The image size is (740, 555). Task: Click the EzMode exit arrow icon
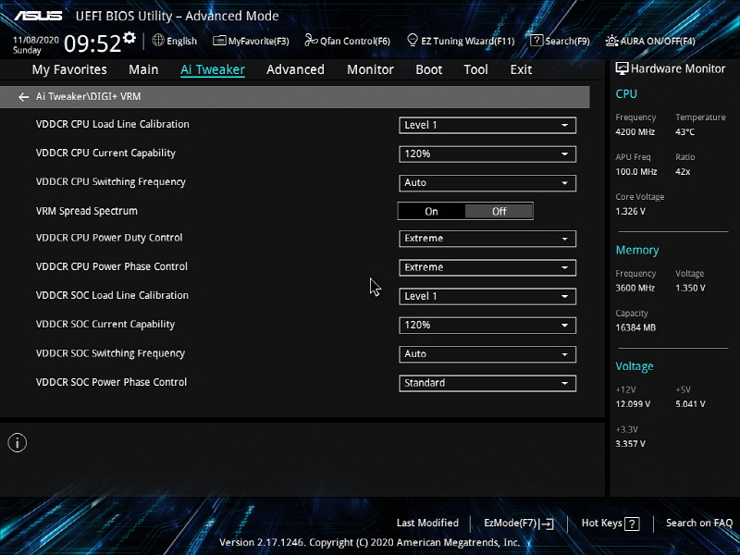coord(547,524)
